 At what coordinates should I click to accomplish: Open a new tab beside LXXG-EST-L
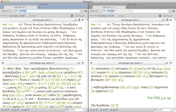point(128,7)
